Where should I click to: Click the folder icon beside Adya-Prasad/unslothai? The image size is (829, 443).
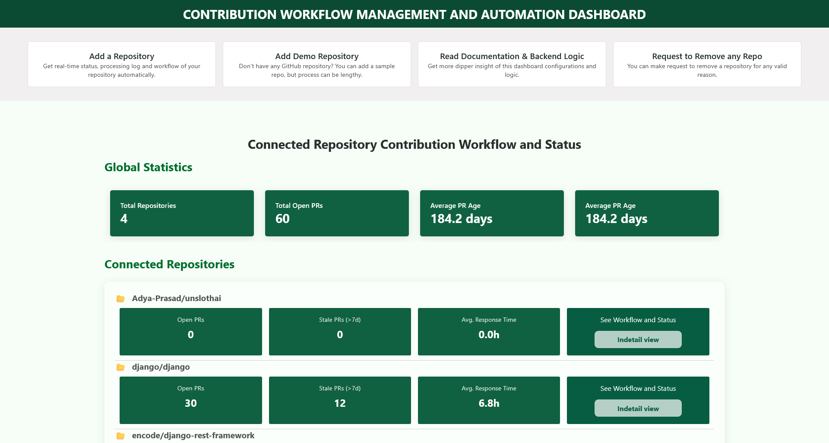click(121, 298)
